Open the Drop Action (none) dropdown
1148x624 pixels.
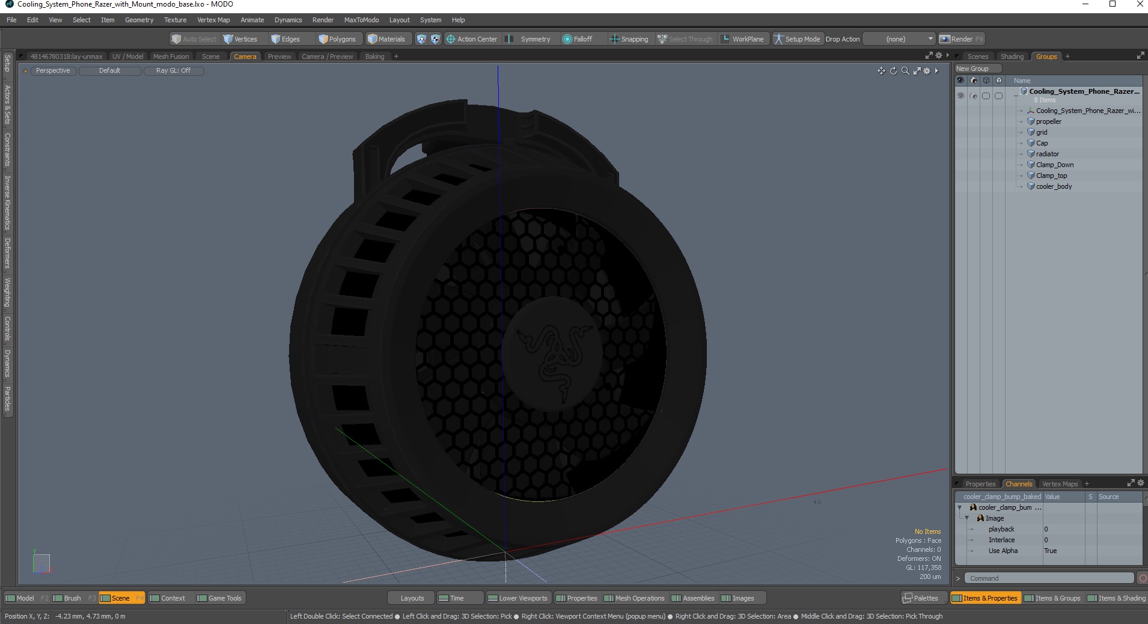click(x=899, y=39)
